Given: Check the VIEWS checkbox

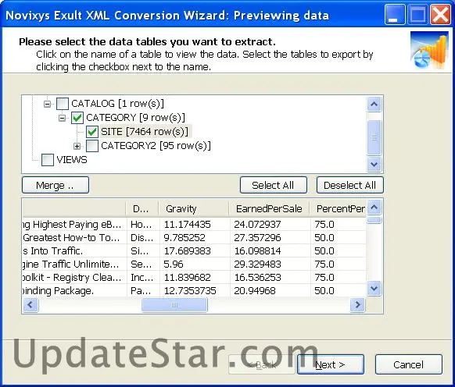Looking at the screenshot, I should tap(48, 160).
